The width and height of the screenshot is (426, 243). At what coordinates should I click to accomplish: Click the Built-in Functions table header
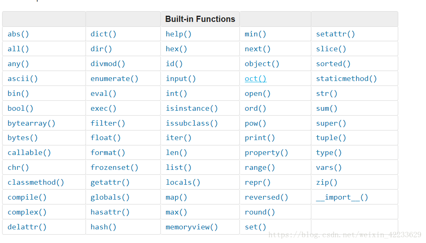200,19
